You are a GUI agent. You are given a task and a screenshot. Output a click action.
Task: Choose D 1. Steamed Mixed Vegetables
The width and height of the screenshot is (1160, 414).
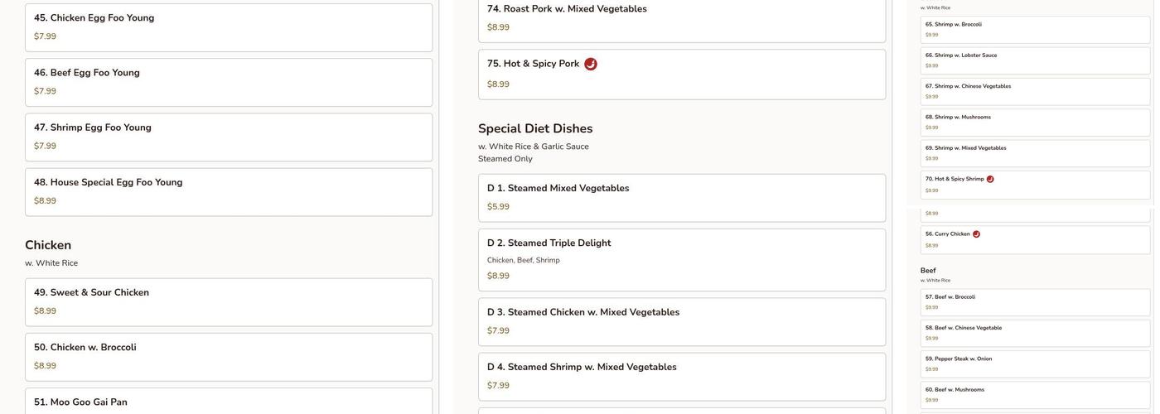[x=681, y=198]
